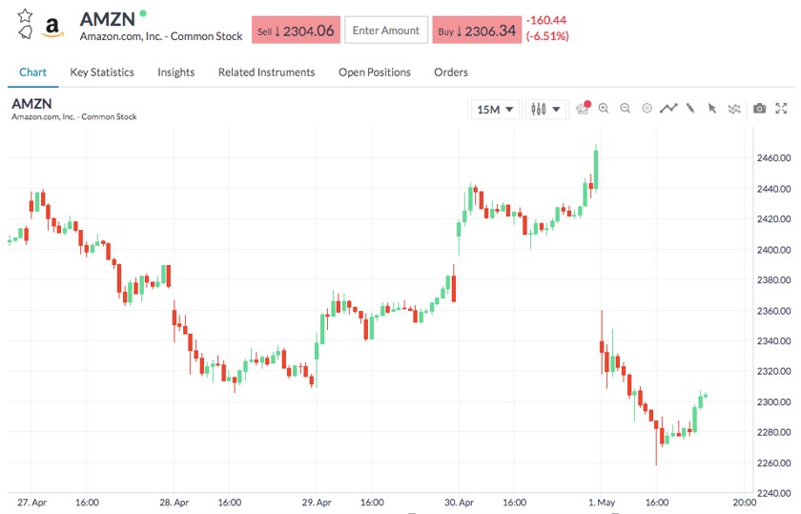The width and height of the screenshot is (801, 514).
Task: Open the Orders tab
Action: 451,72
